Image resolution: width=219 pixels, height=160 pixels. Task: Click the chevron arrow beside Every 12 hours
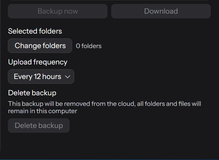[x=68, y=77]
